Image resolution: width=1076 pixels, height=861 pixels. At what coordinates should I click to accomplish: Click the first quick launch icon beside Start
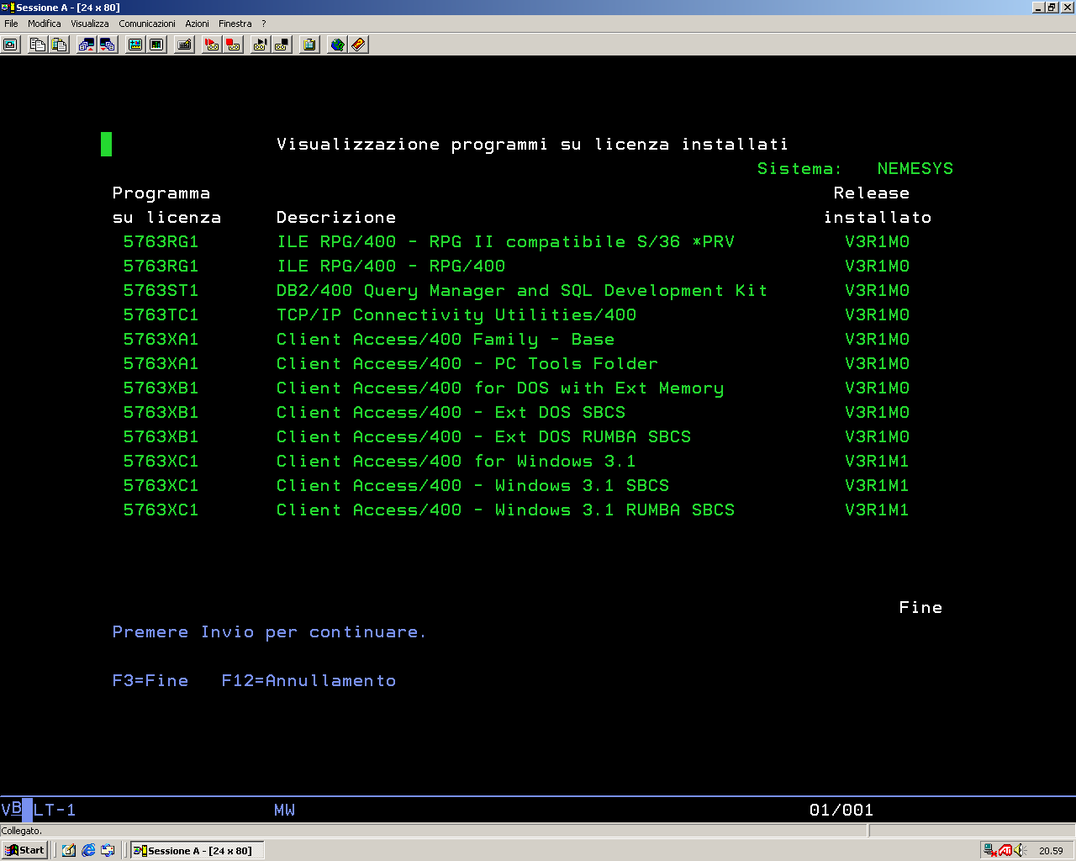[x=69, y=850]
